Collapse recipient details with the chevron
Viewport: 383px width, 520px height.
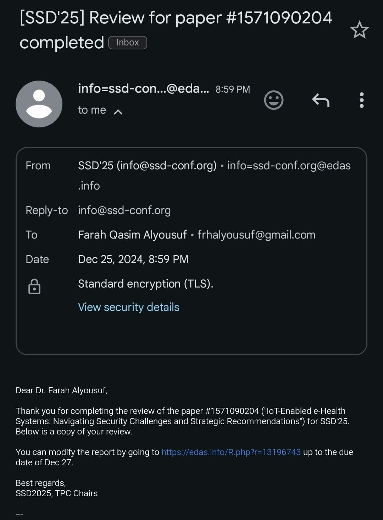click(118, 112)
